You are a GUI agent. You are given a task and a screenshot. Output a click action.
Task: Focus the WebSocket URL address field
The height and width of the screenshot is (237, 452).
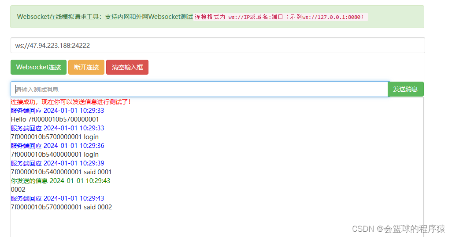point(218,45)
